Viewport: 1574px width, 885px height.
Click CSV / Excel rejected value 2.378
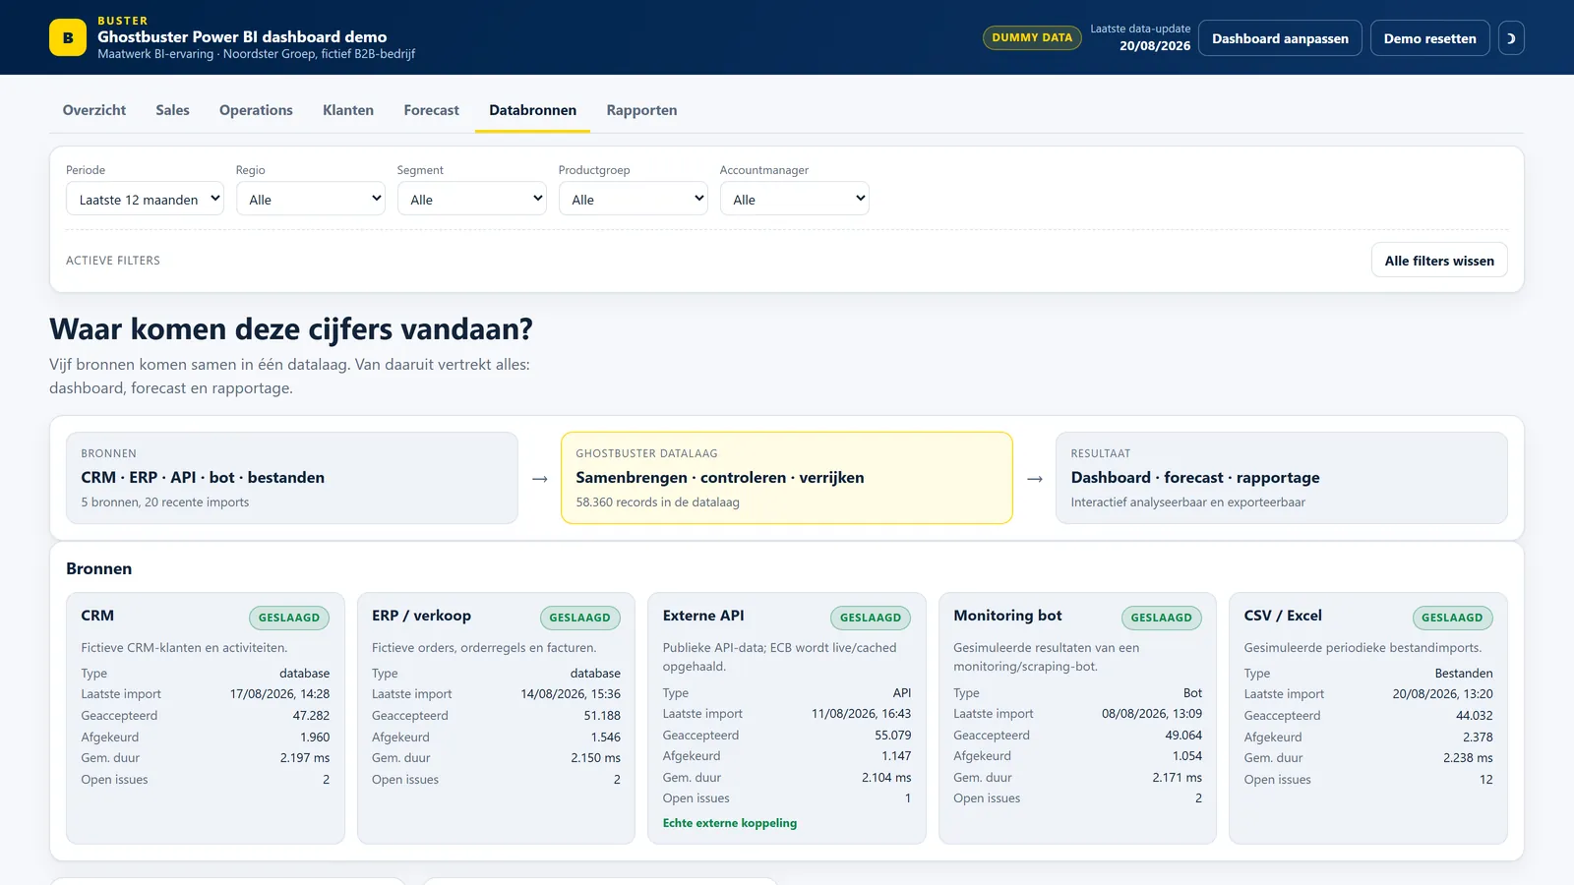pyautogui.click(x=1478, y=737)
